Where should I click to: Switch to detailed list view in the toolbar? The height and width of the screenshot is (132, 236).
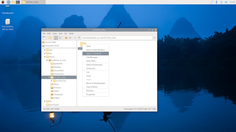coord(60,38)
